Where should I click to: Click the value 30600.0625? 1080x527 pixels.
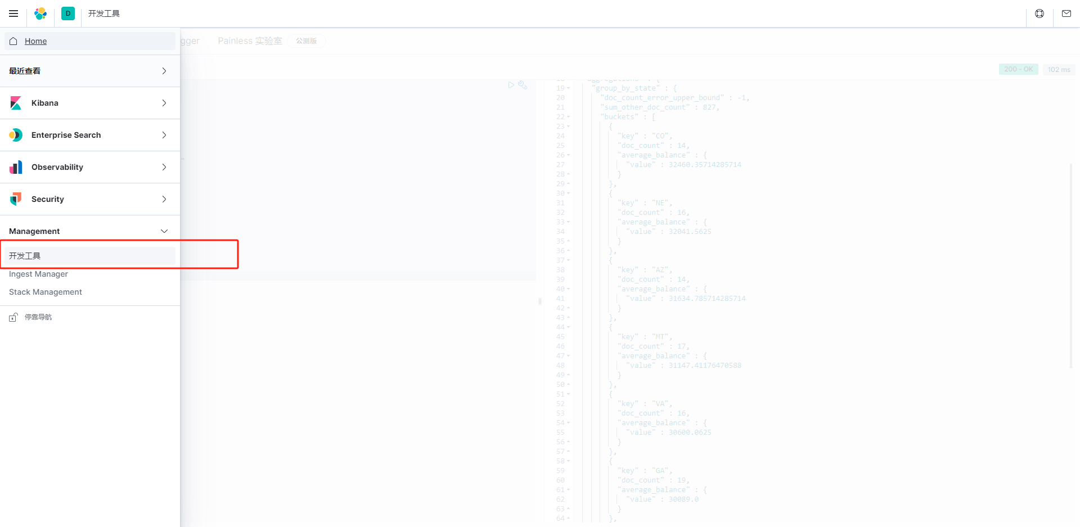[690, 433]
